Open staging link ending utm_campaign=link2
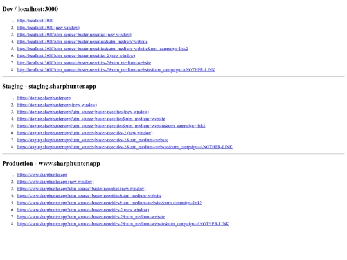347x260 pixels. tap(111, 126)
